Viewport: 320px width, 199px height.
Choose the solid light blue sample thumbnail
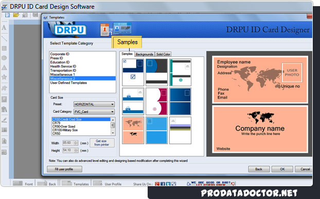(x=156, y=130)
